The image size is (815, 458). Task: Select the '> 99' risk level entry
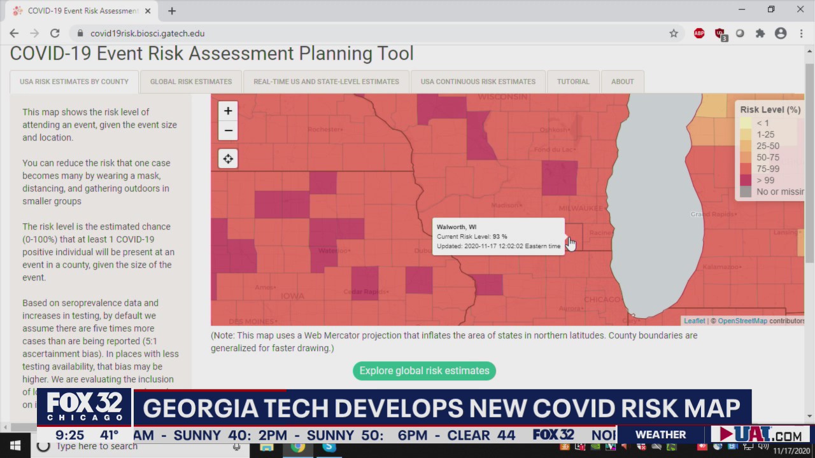(745, 180)
